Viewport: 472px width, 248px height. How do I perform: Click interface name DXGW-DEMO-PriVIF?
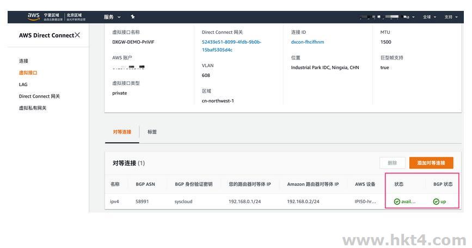(x=133, y=42)
